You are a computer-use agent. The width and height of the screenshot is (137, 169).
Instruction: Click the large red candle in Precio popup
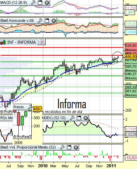19,119
